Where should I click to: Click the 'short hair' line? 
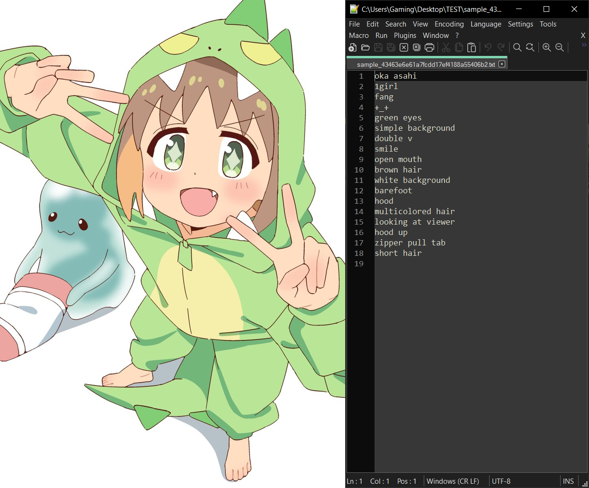coord(398,253)
